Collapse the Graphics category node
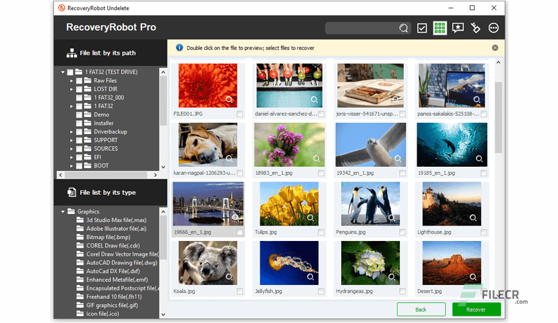The height and width of the screenshot is (323, 558). pos(63,212)
